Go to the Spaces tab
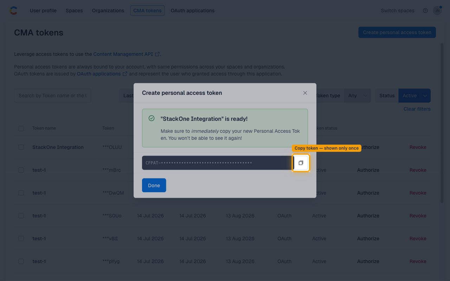This screenshot has width=450, height=281. coord(74,11)
